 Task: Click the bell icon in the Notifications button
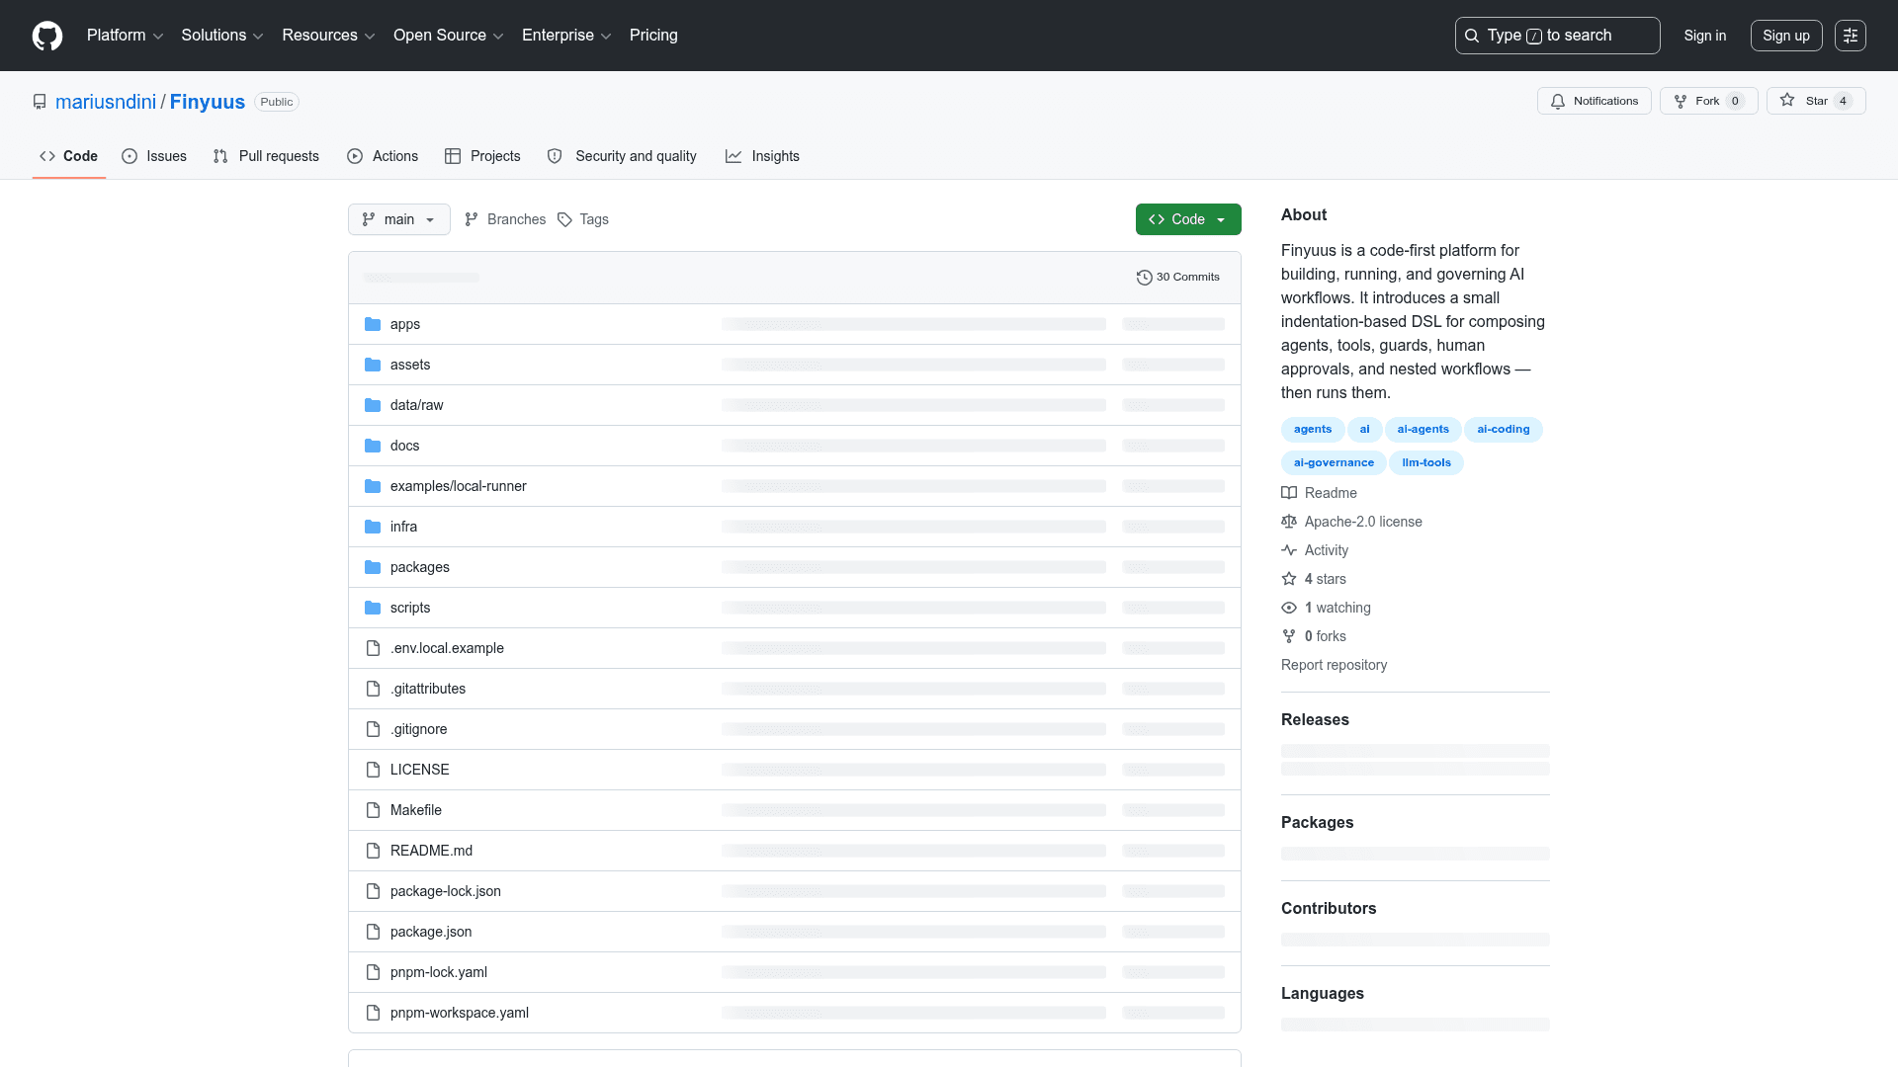[1558, 102]
